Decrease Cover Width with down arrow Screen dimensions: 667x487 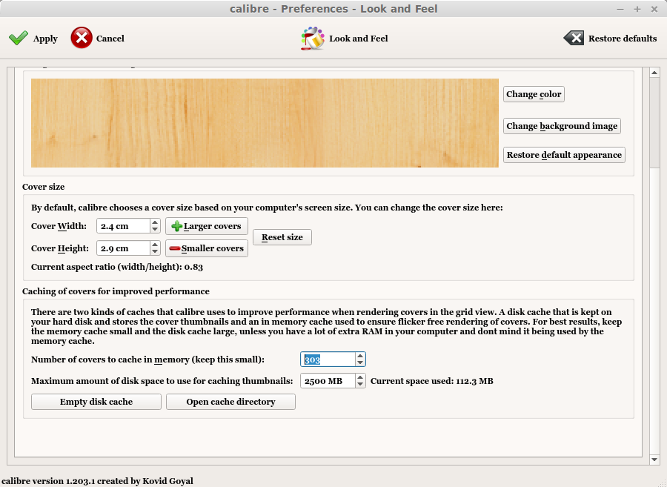point(155,230)
